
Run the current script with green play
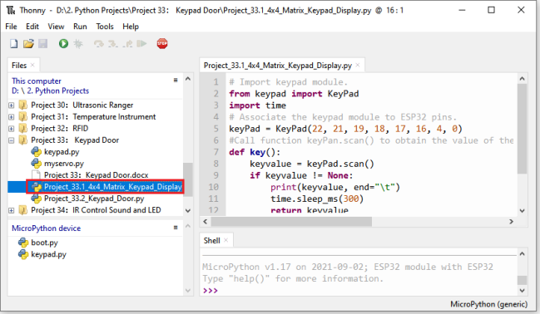click(x=63, y=44)
